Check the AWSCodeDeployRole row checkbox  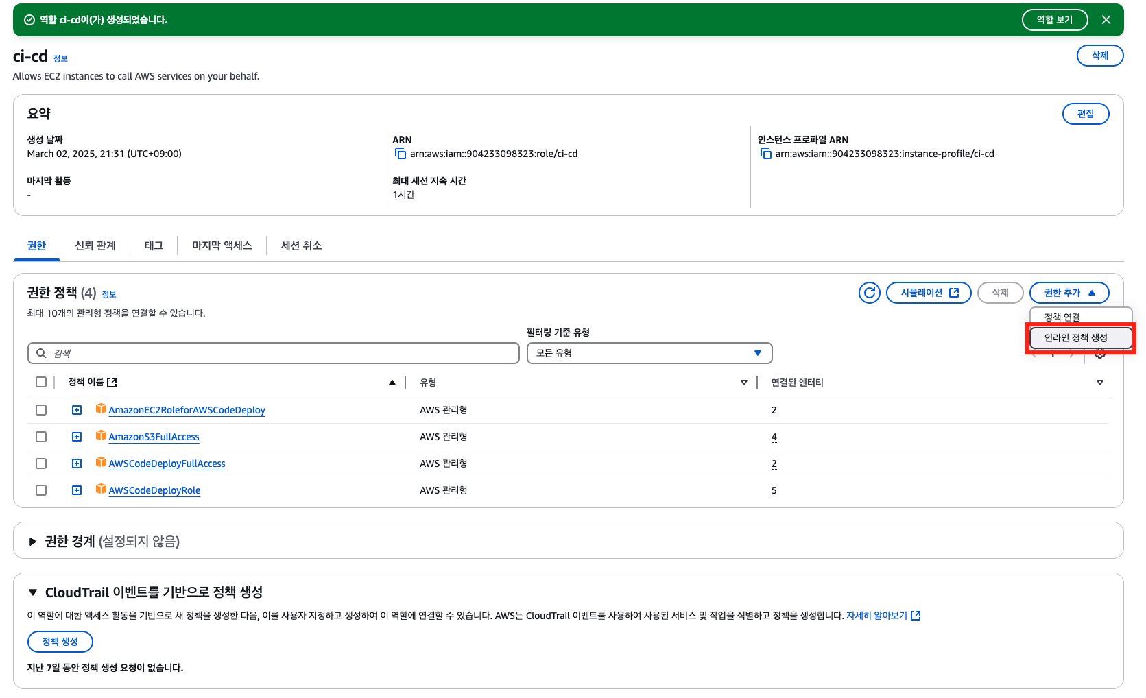click(41, 490)
